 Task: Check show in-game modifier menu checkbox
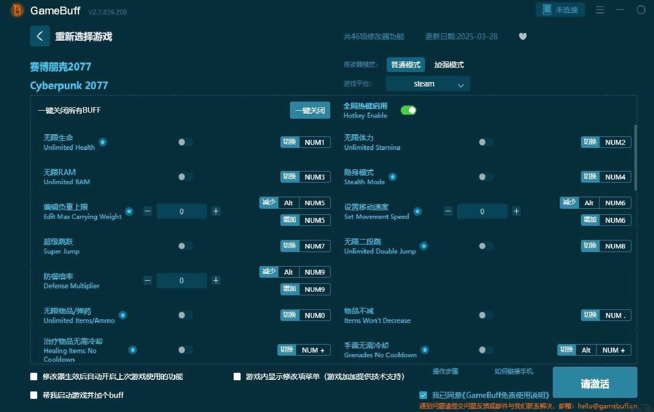237,376
